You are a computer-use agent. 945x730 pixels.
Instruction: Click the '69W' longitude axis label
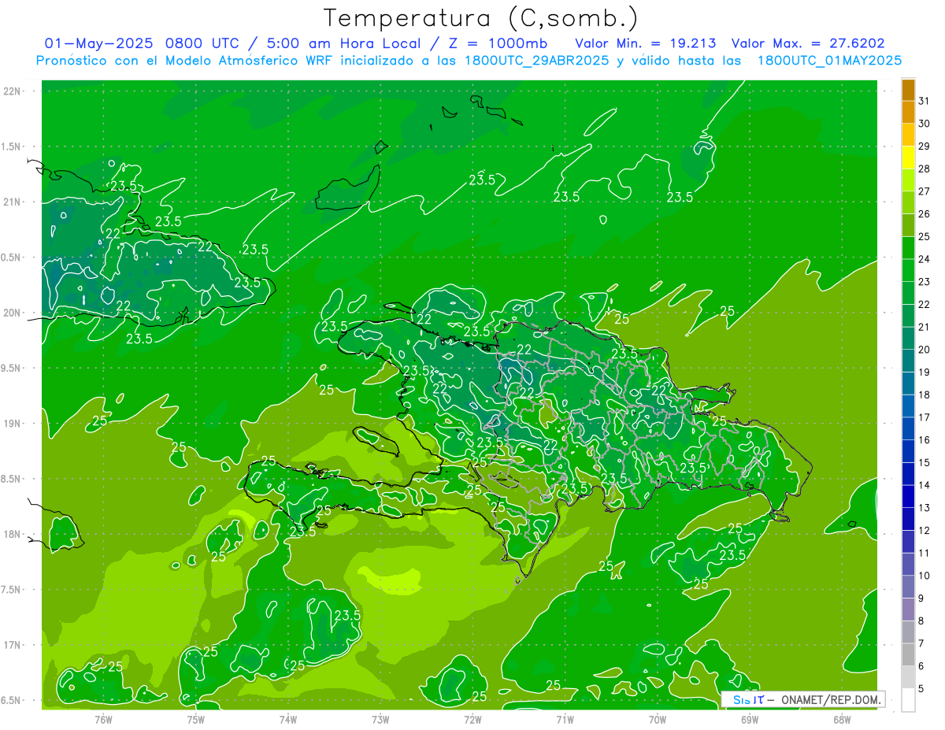tap(750, 719)
